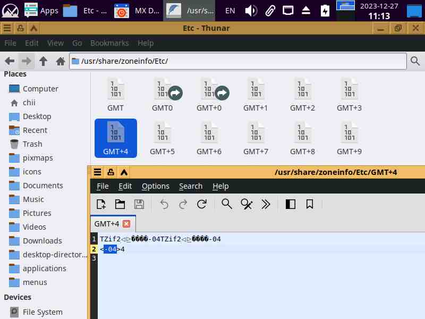
Task: Click the Apps launcher in the panel
Action: pos(41,11)
